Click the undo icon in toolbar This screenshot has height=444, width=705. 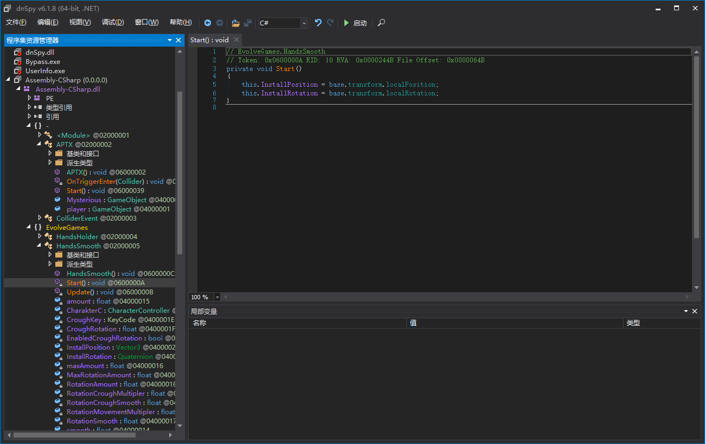click(318, 23)
